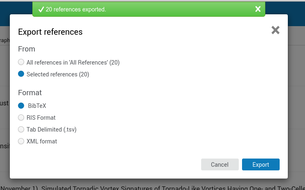Click the 'Format' section heading
Screen dimensions: 305x190
point(30,93)
